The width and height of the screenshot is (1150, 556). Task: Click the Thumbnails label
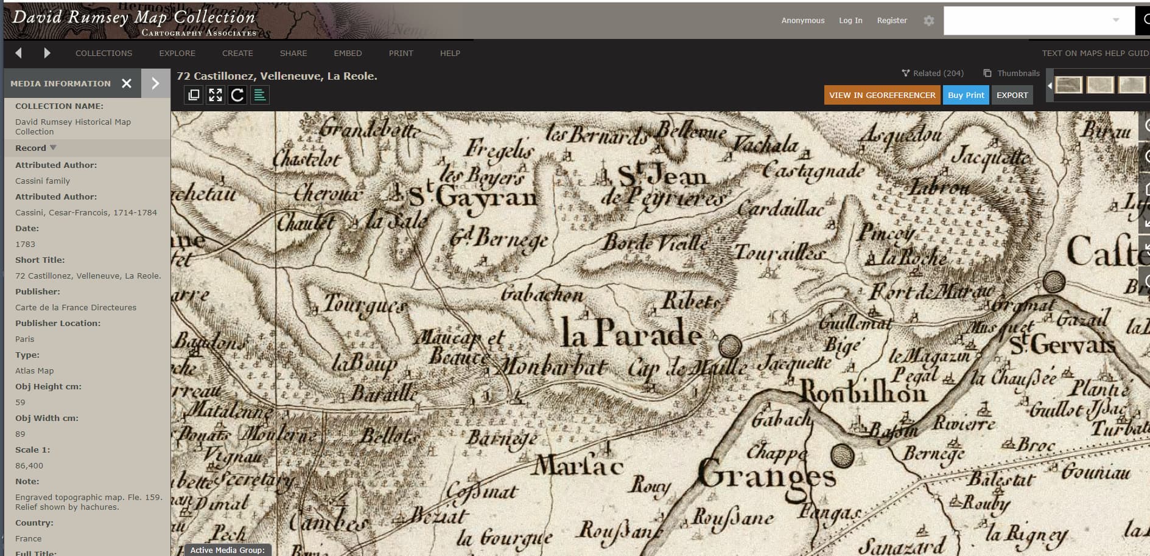(x=1019, y=73)
